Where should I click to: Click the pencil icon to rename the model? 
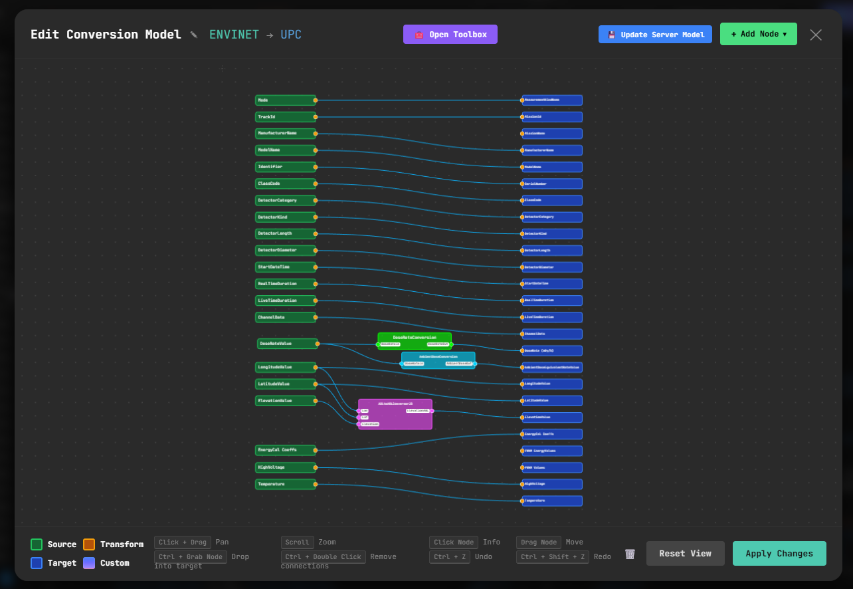coord(193,35)
